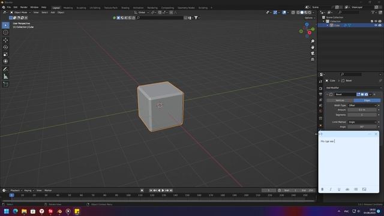The height and width of the screenshot is (216, 384).
Task: Open Tool properties tab in Properties editor
Action: pos(320,82)
